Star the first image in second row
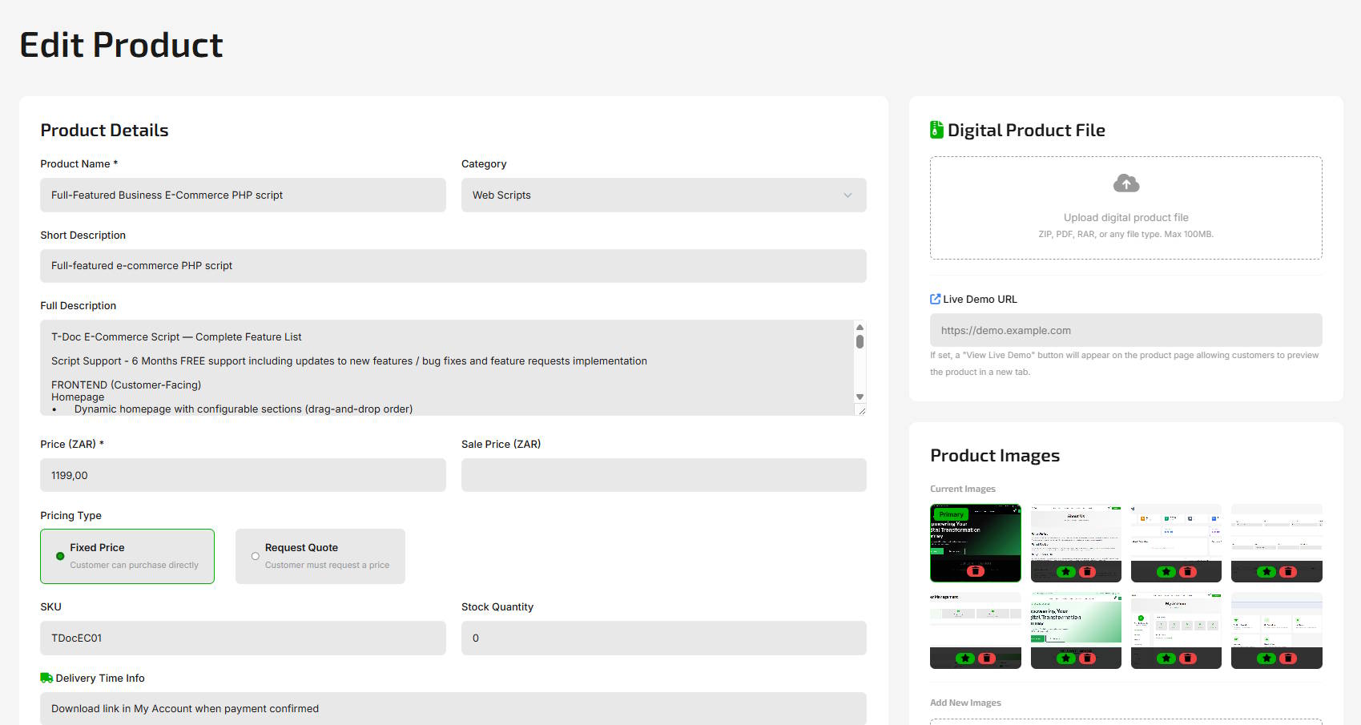The width and height of the screenshot is (1361, 725). (965, 659)
